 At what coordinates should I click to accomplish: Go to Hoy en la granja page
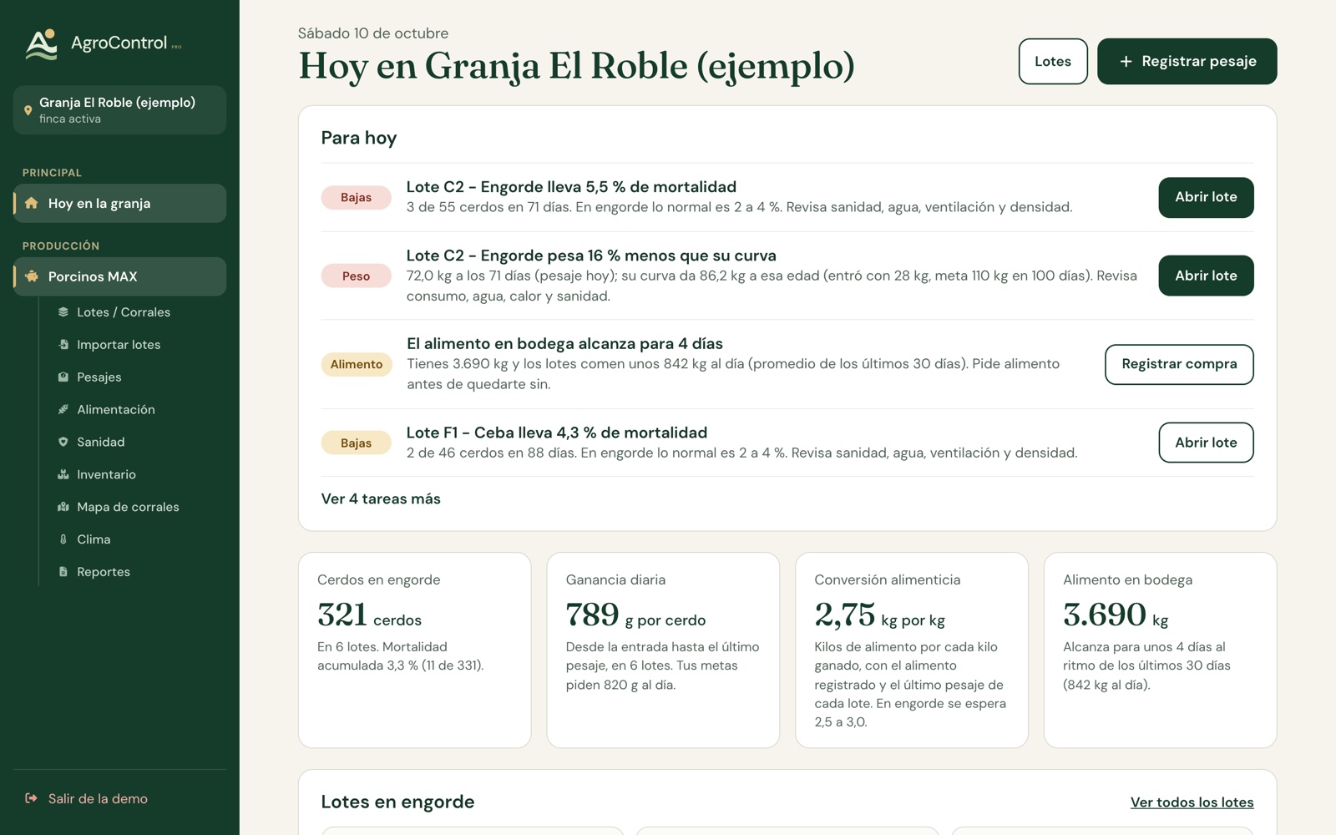coord(119,203)
